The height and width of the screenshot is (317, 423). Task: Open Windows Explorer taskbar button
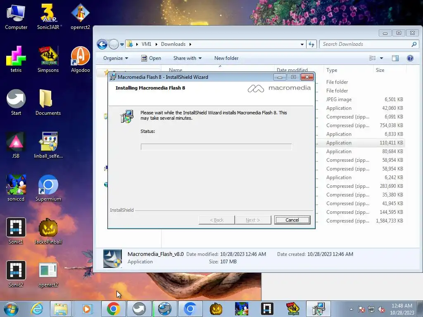61,309
